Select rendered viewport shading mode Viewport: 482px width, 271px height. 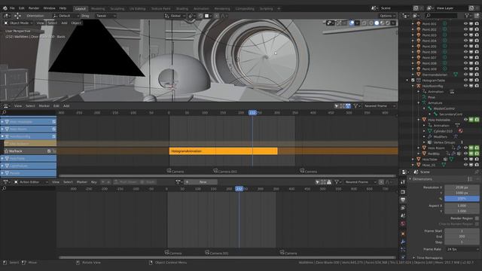coord(388,23)
